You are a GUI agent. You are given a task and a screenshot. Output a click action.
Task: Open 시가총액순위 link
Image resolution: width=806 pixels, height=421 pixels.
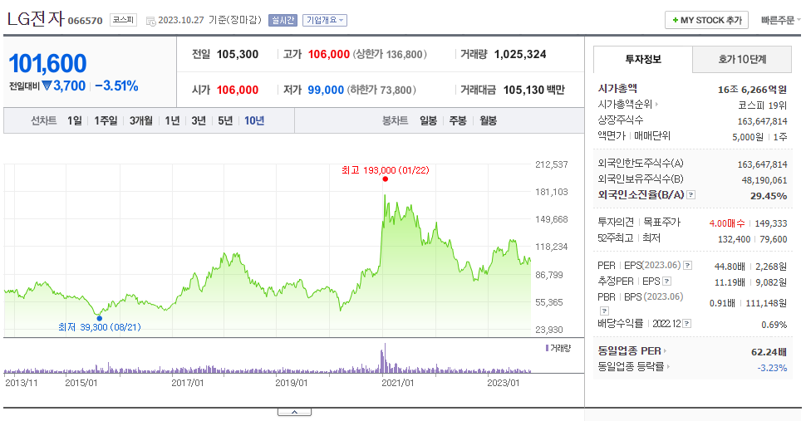(625, 105)
